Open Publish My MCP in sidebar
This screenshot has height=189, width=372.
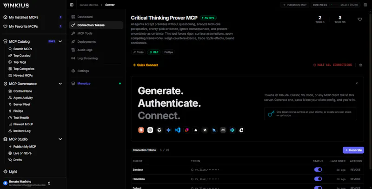point(25,147)
